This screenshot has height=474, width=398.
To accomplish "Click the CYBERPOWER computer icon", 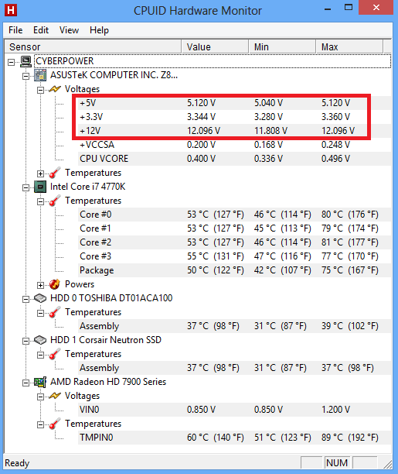I will [x=26, y=62].
